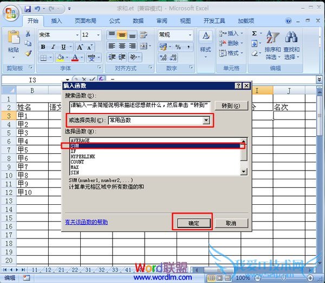Center text horizontally
Viewport: 325px width, 283px height.
[122, 46]
